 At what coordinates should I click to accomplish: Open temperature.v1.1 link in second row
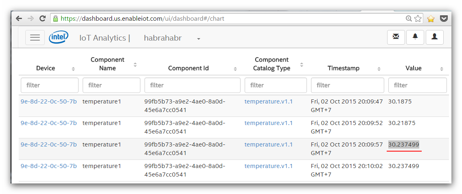tap(268, 123)
